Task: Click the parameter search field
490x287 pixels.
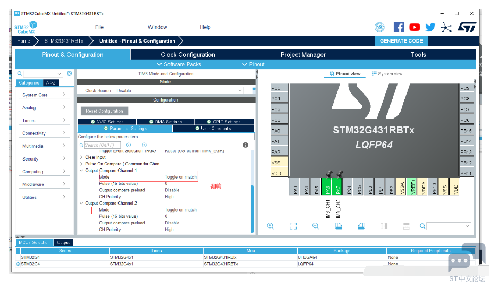Action: tap(102, 145)
